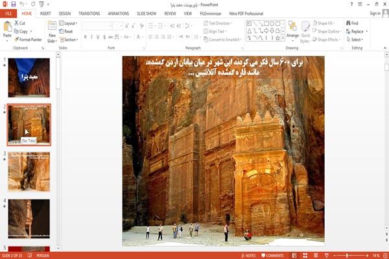Undo the last action
389x259 pixels.
[x=22, y=5]
